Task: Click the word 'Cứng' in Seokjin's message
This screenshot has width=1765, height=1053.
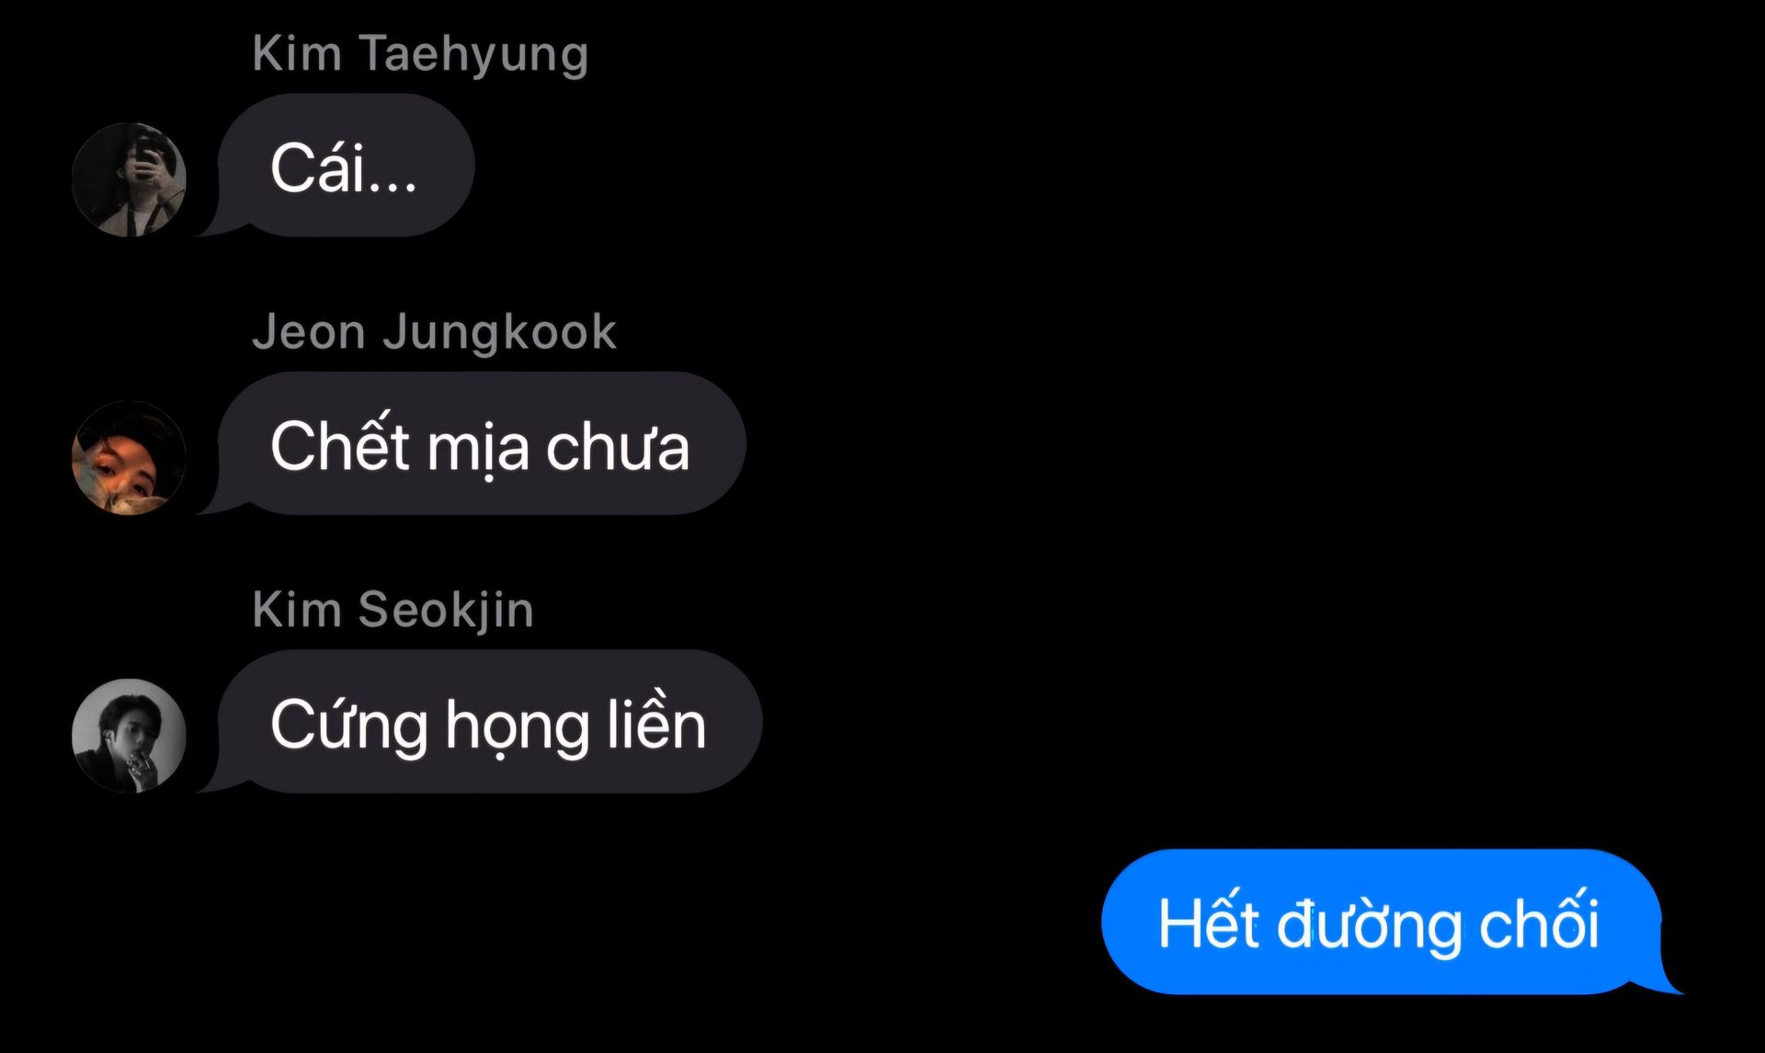Action: 350,727
